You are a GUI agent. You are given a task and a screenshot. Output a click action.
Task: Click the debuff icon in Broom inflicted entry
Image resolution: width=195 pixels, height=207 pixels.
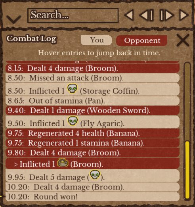[63, 162]
